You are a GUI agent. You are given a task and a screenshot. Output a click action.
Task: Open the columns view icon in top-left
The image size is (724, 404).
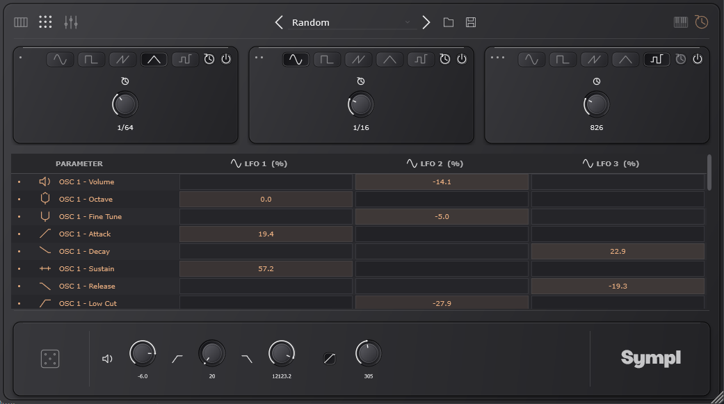[x=21, y=22]
